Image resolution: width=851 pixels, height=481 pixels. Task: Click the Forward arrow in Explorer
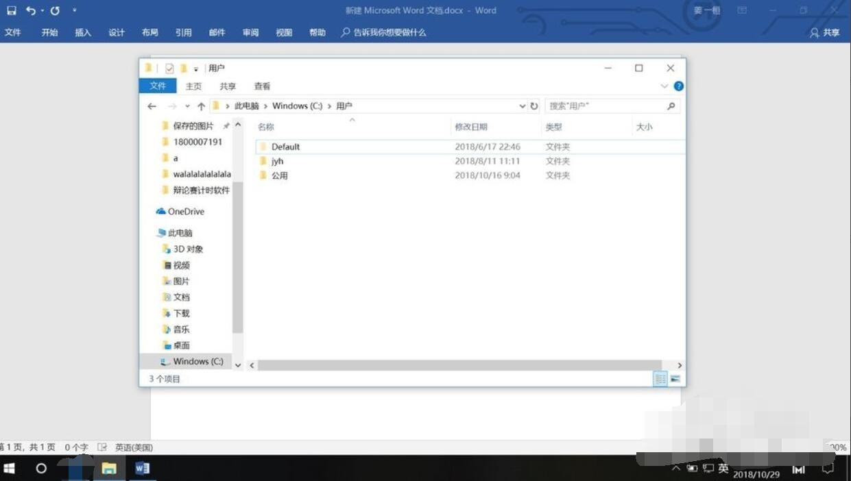tap(171, 106)
